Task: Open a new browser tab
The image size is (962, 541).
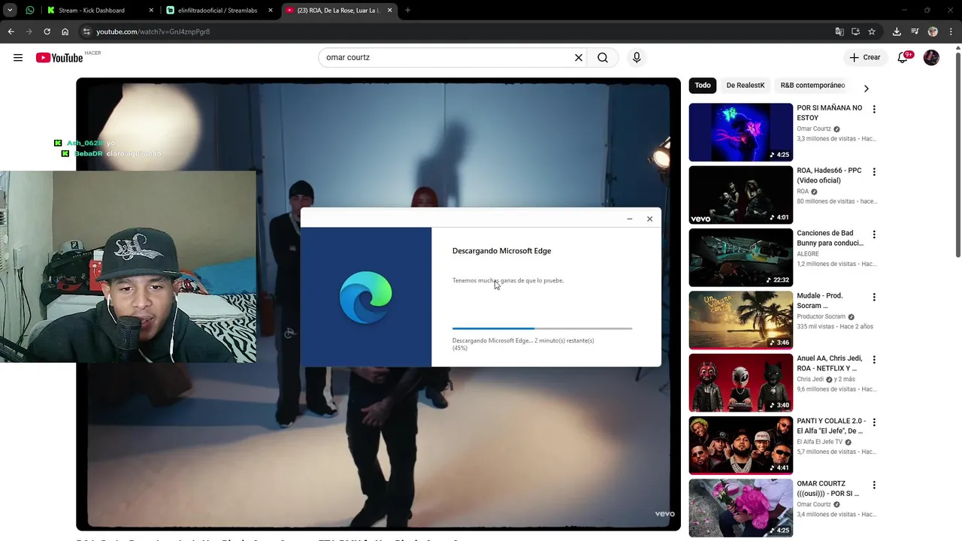Action: pyautogui.click(x=407, y=11)
